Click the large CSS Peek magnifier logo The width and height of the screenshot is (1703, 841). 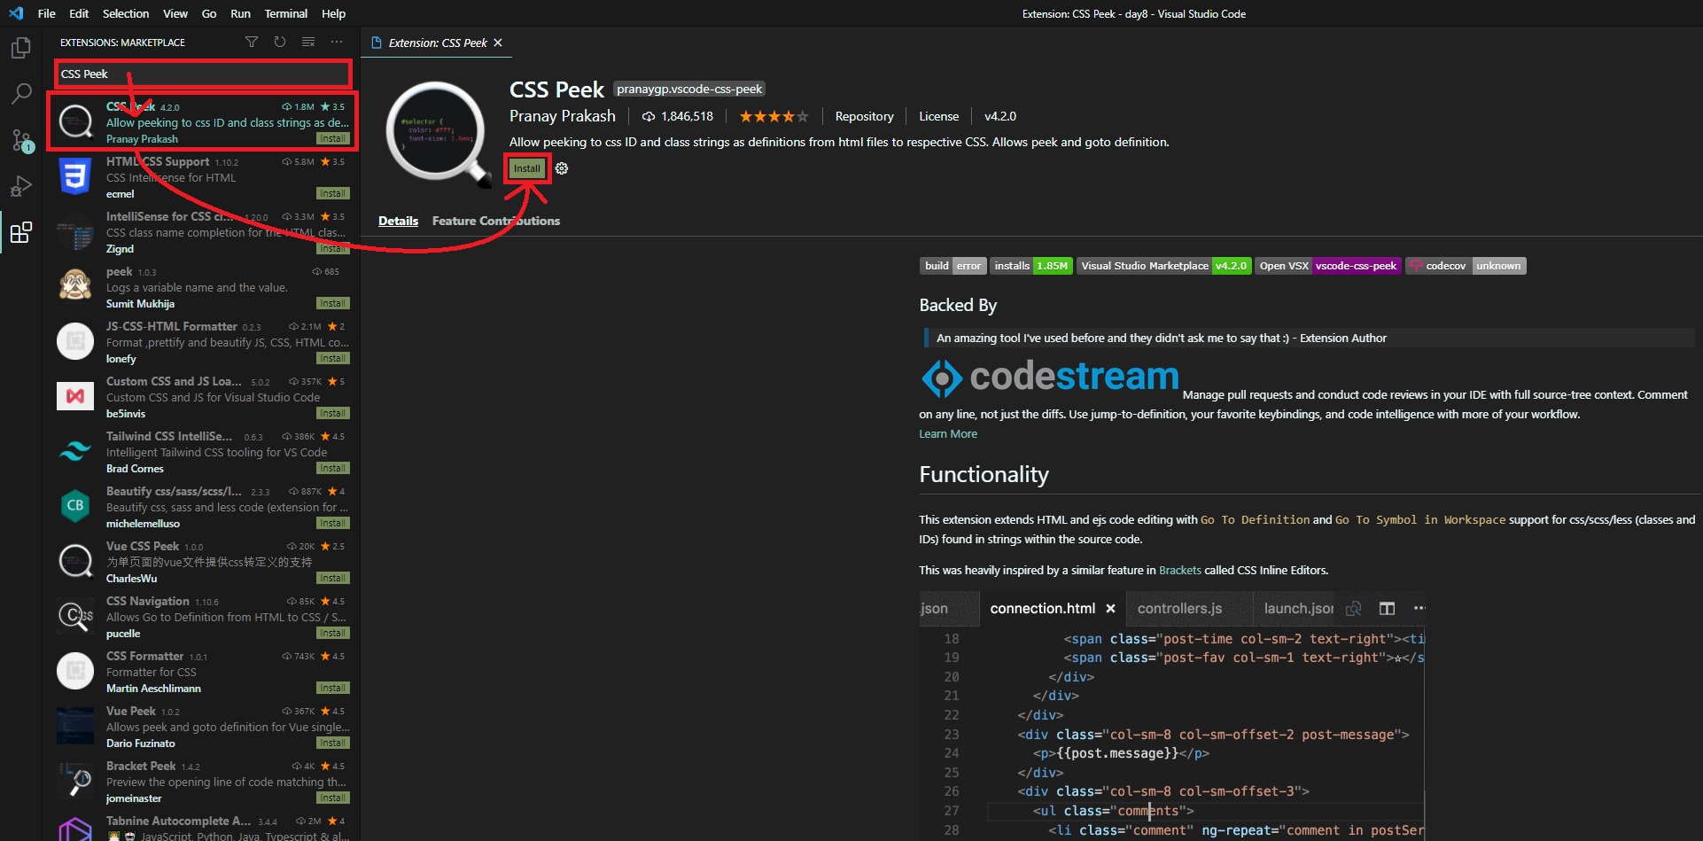pyautogui.click(x=439, y=134)
